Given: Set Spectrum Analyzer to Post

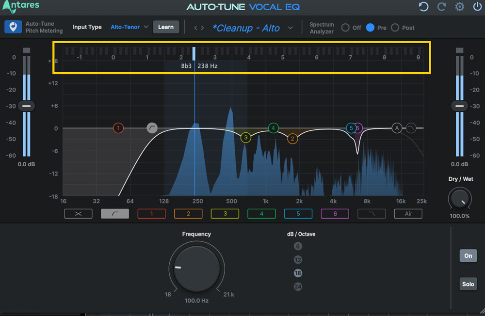Looking at the screenshot, I should (395, 28).
